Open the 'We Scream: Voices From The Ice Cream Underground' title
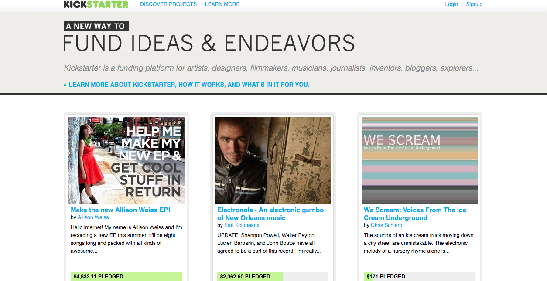 pos(415,214)
